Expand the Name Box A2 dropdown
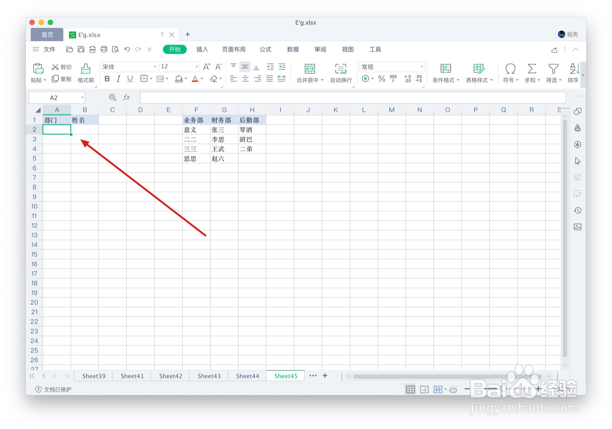The width and height of the screenshot is (612, 429). tap(82, 97)
